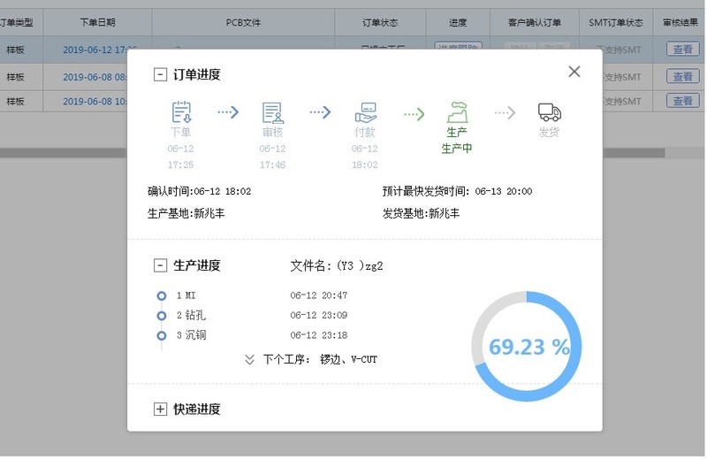Click the green 生产 factory step icon
This screenshot has height=460, width=707.
pyautogui.click(x=457, y=112)
